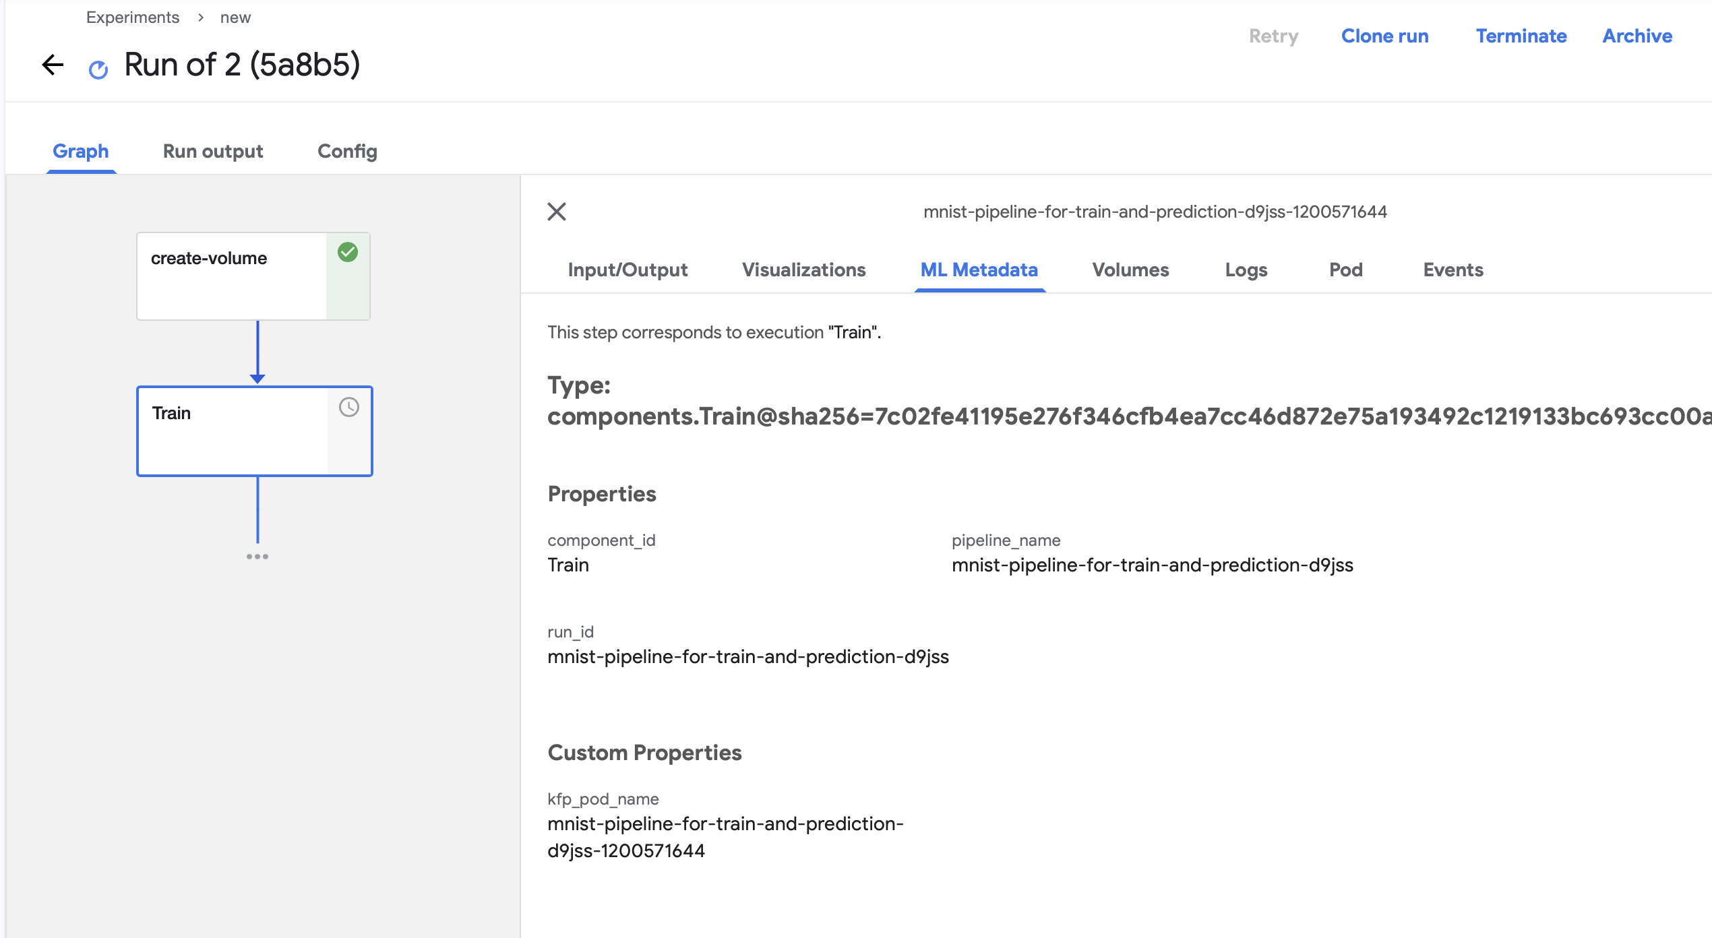Close the step details side panel
This screenshot has height=938, width=1712.
(557, 212)
